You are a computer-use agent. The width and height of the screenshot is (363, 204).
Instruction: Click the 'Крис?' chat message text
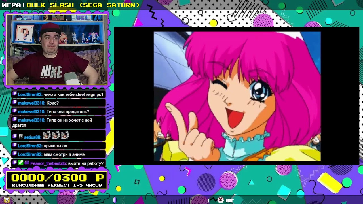pos(52,103)
